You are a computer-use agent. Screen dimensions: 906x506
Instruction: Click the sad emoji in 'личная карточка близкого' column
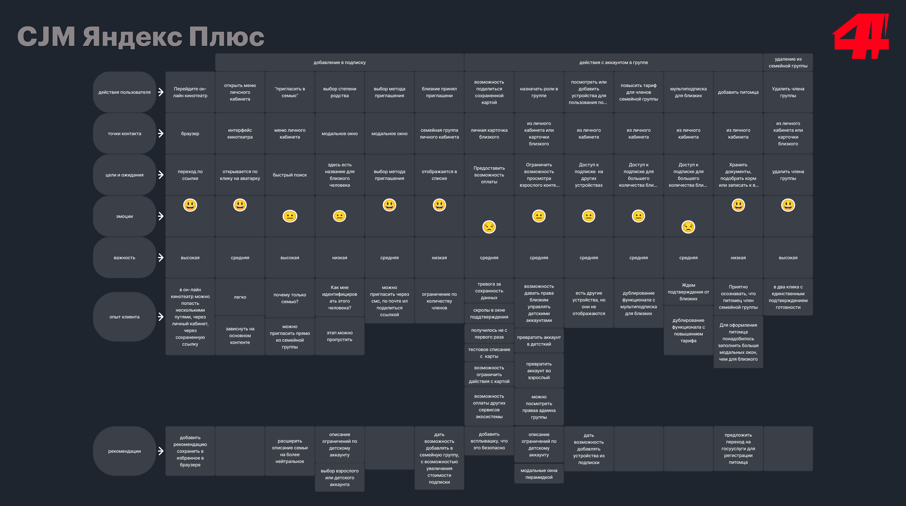[489, 227]
